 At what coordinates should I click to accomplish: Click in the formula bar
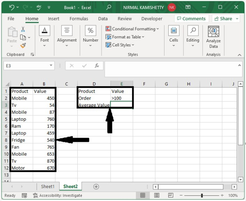[171, 69]
